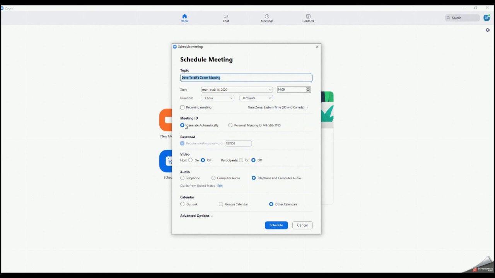Select Other Calendars option
This screenshot has height=278, width=495.
point(271,204)
